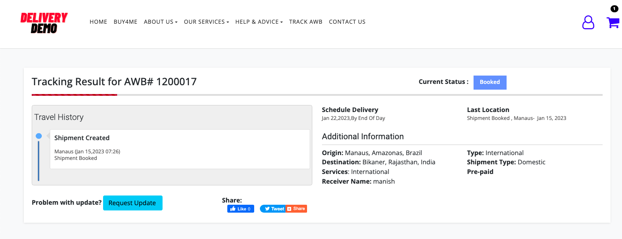Click the red progress bar under the title

[74, 94]
